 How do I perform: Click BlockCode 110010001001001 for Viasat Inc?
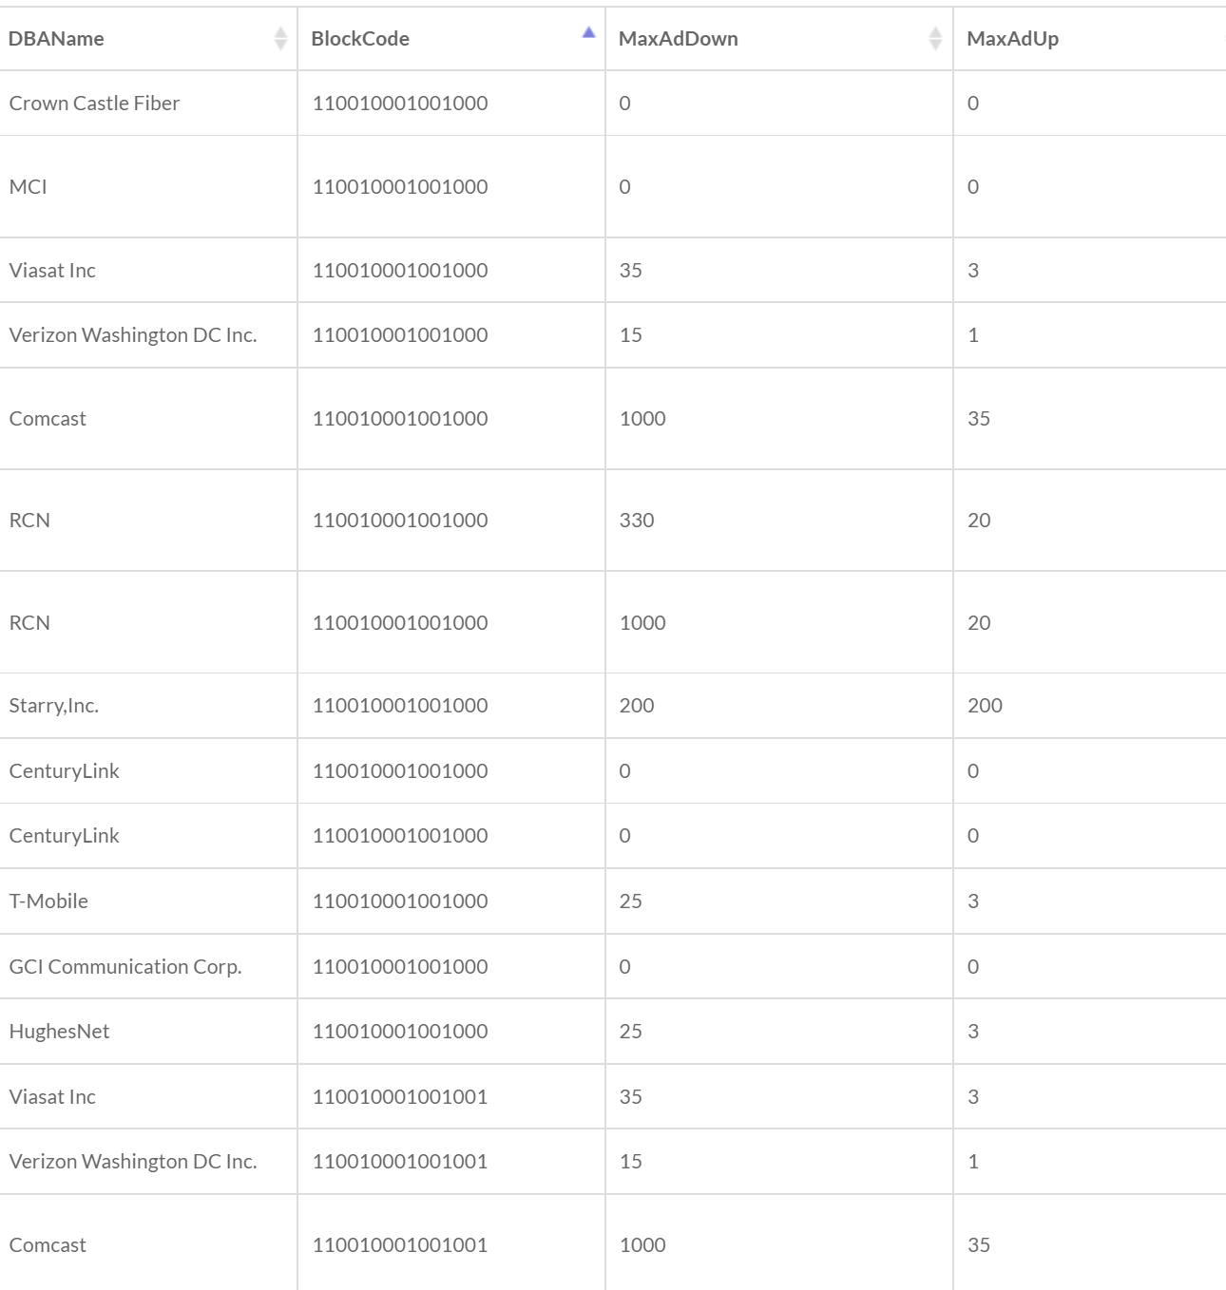click(x=401, y=1096)
